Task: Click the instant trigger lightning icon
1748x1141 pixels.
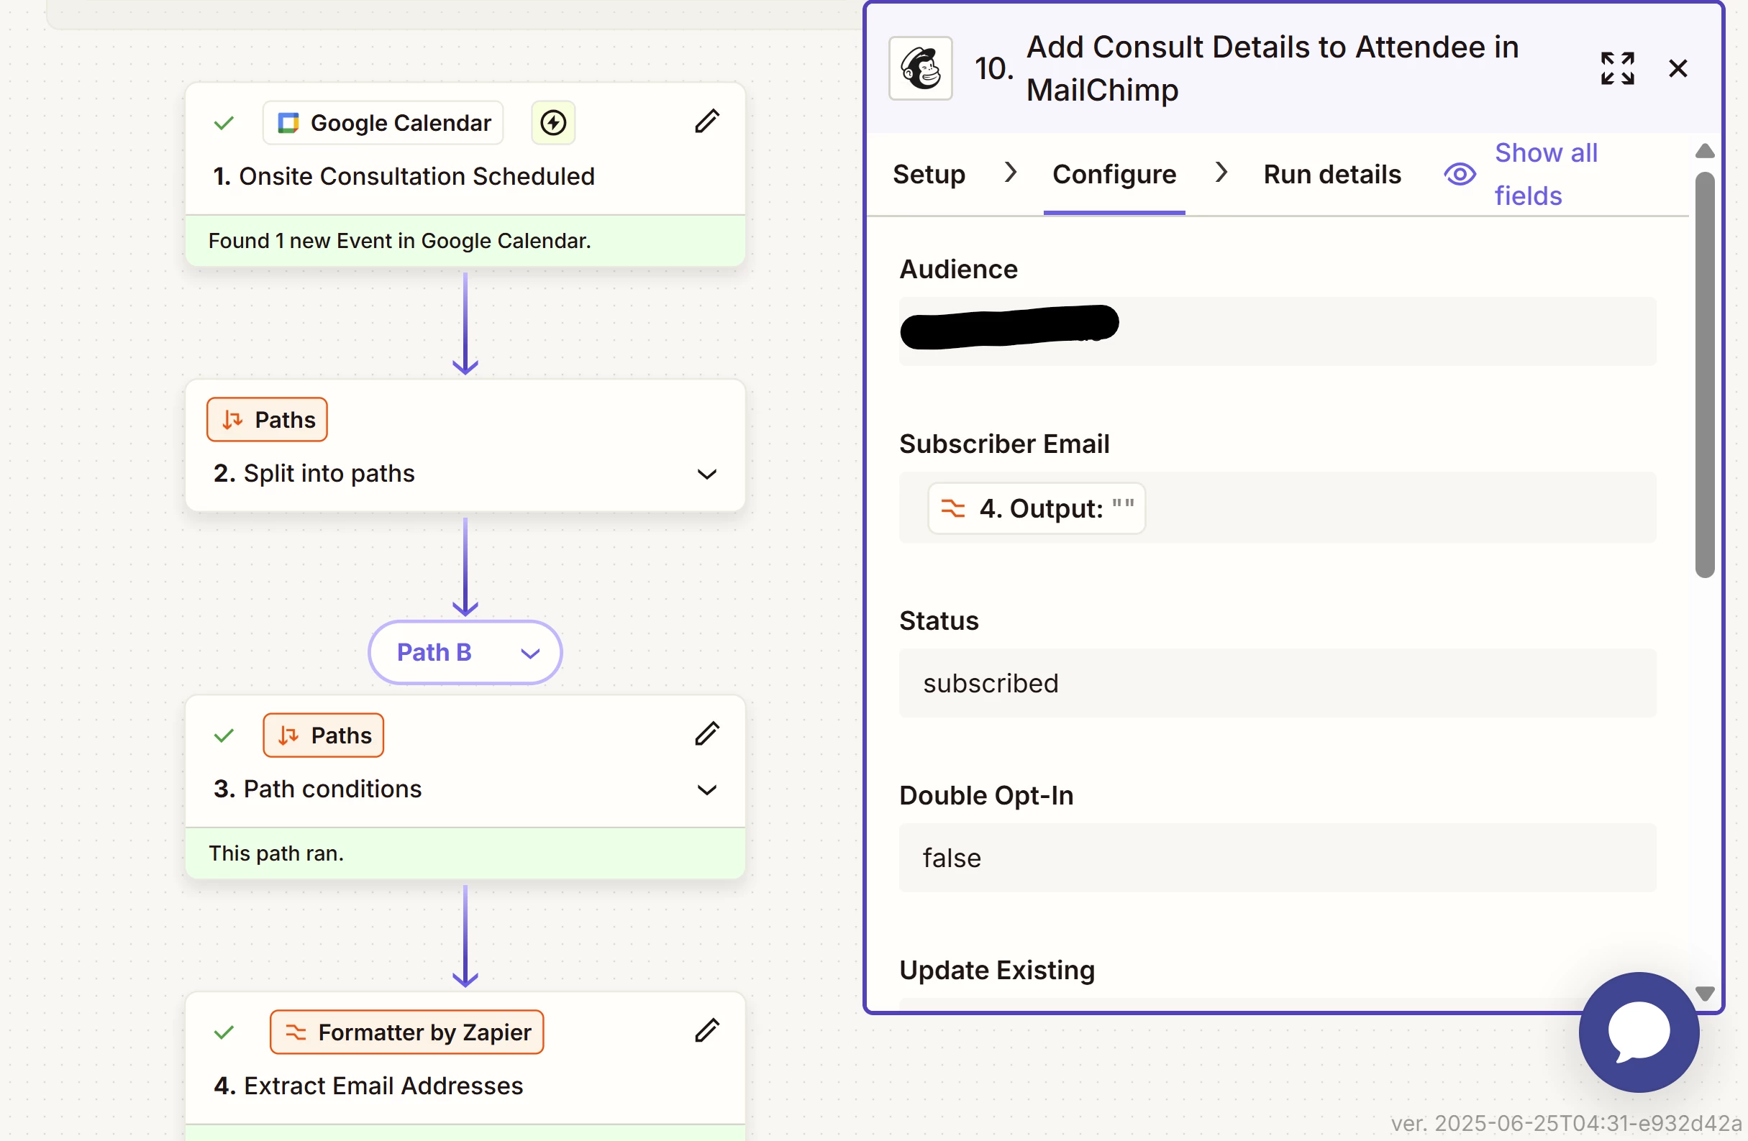Action: point(553,123)
